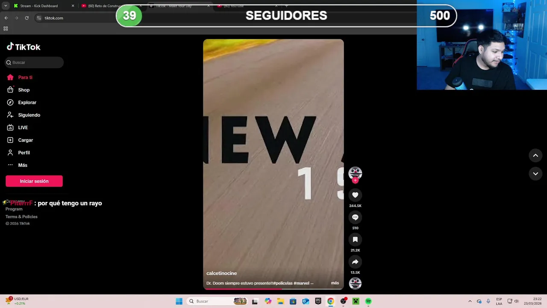The width and height of the screenshot is (547, 308).
Task: Click the browser forward arrow
Action: pos(16,18)
